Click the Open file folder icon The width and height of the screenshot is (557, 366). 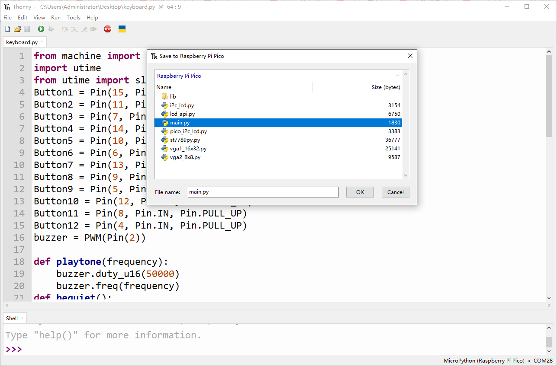pos(17,29)
